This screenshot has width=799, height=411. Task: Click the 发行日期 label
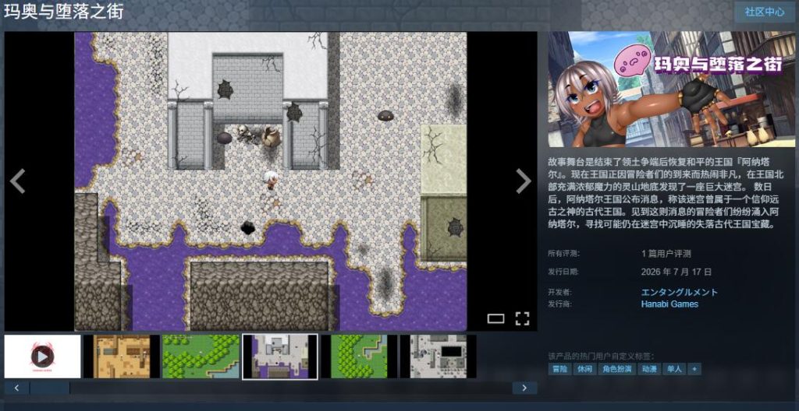pyautogui.click(x=563, y=272)
